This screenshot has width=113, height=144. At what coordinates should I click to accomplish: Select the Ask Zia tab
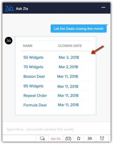click(x=56, y=139)
